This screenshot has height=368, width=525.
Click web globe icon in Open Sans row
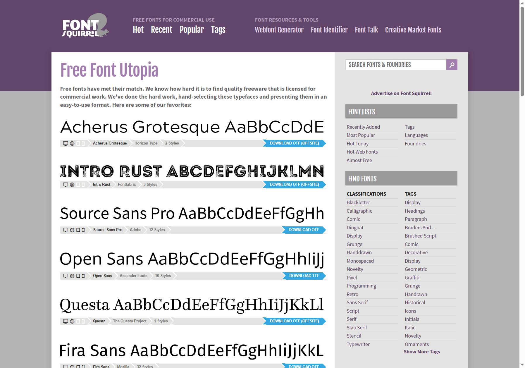(72, 276)
